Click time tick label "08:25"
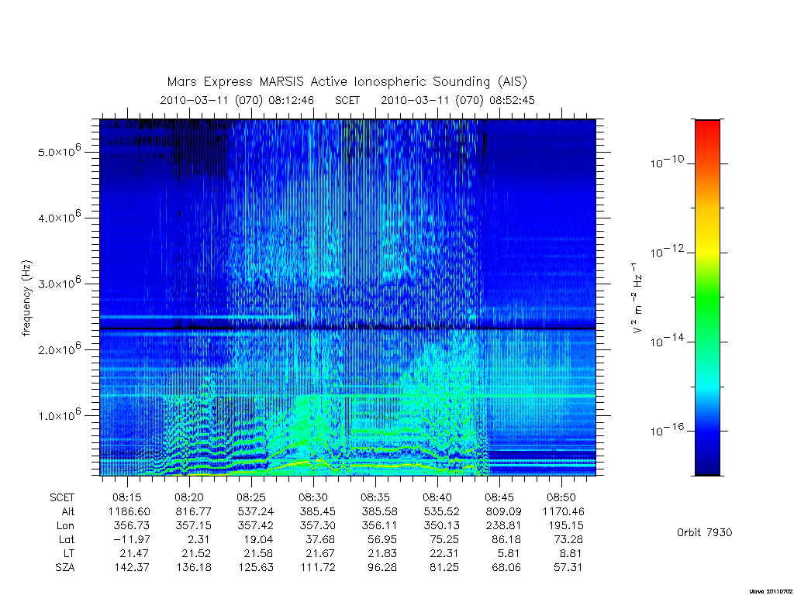This screenshot has width=794, height=595. coord(250,497)
